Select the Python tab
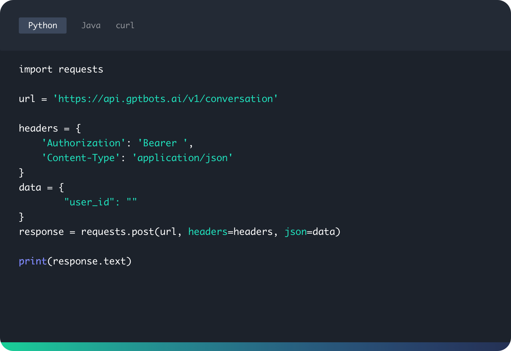Screen dimensions: 511x351 (x=42, y=25)
